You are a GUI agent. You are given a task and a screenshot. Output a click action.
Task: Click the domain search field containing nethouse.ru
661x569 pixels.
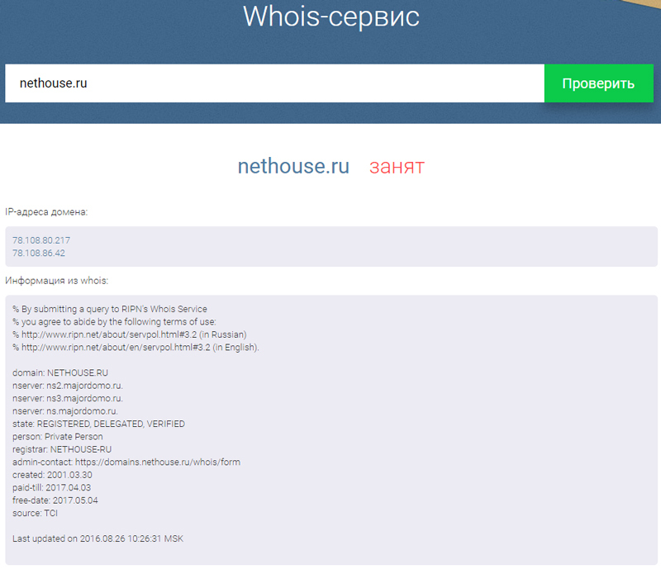pyautogui.click(x=274, y=83)
